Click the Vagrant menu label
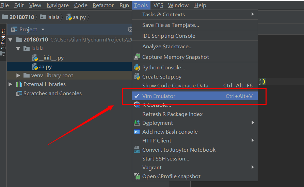This screenshot has width=304, height=187. 152,168
